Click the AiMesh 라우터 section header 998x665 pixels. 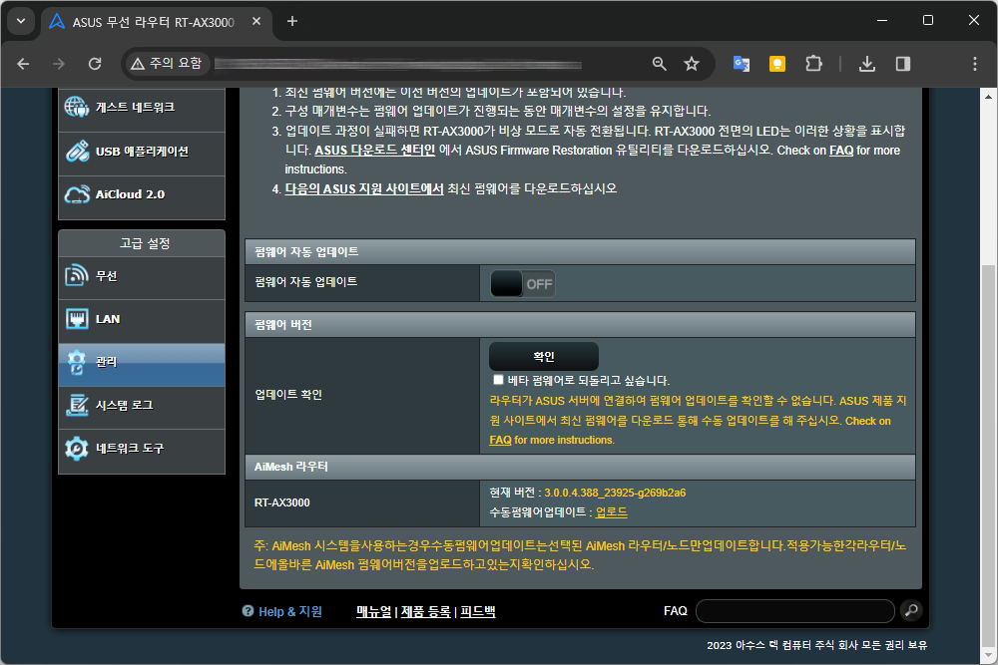pos(580,467)
